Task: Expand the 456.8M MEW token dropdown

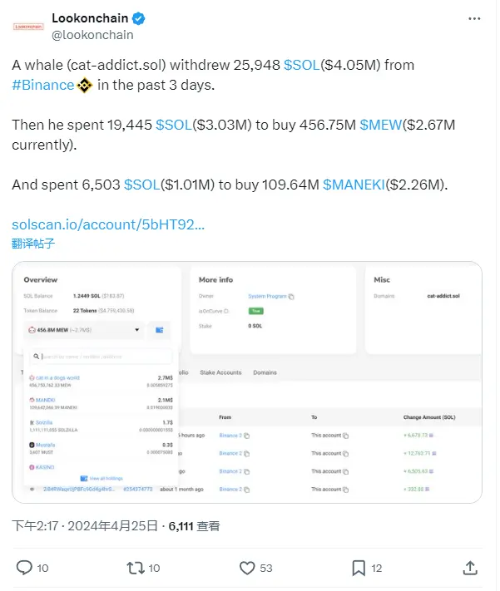Action: point(83,330)
